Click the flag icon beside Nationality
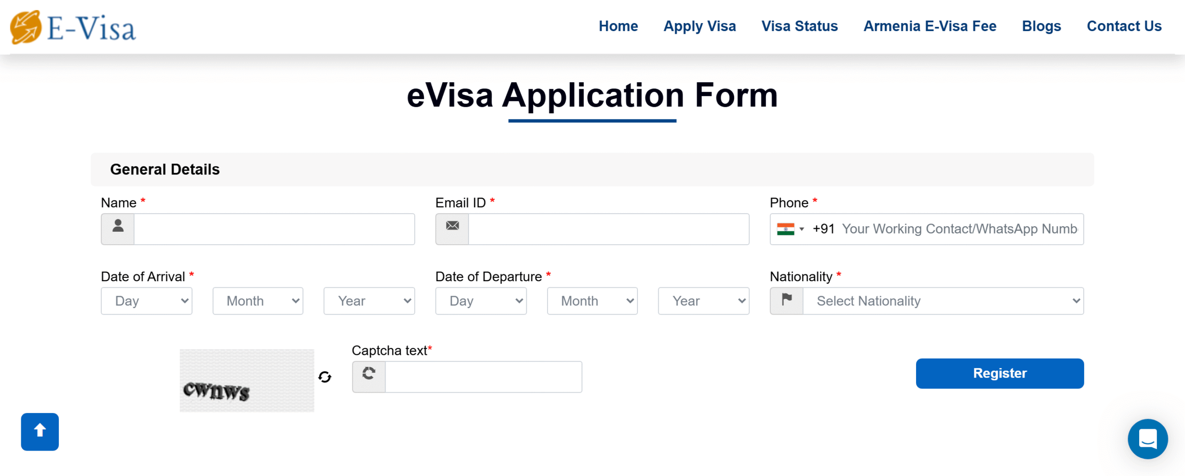 click(x=786, y=301)
